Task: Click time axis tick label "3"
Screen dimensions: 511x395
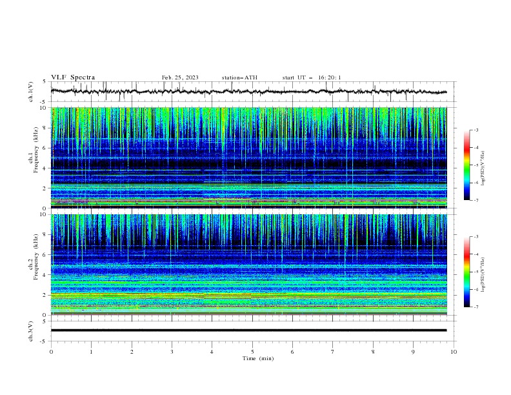Action: pyautogui.click(x=172, y=352)
